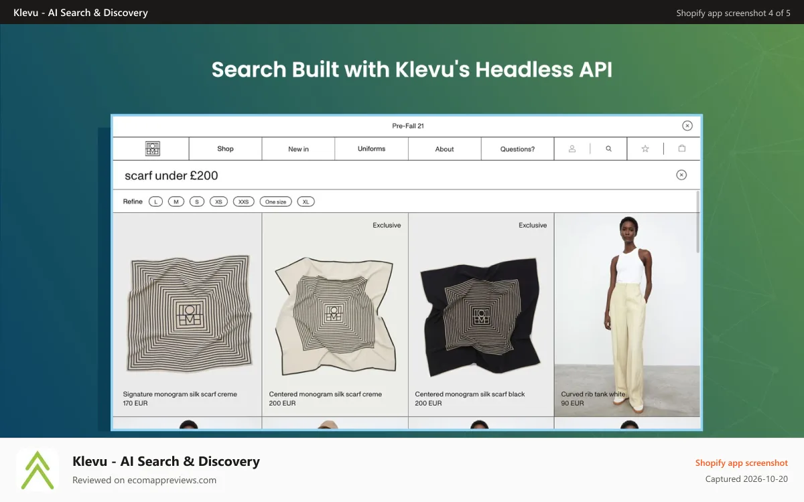The height and width of the screenshot is (502, 804).
Task: Open the New in menu
Action: coord(298,149)
